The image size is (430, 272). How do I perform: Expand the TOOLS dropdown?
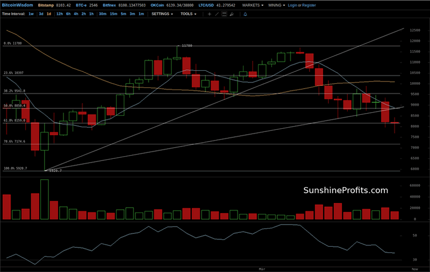tap(188, 14)
